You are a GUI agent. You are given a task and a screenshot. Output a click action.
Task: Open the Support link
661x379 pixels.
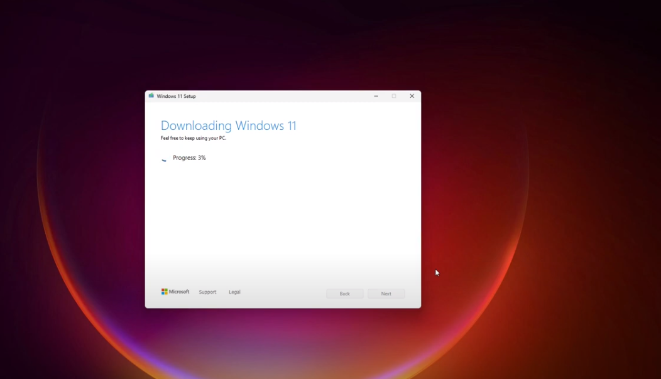click(207, 292)
